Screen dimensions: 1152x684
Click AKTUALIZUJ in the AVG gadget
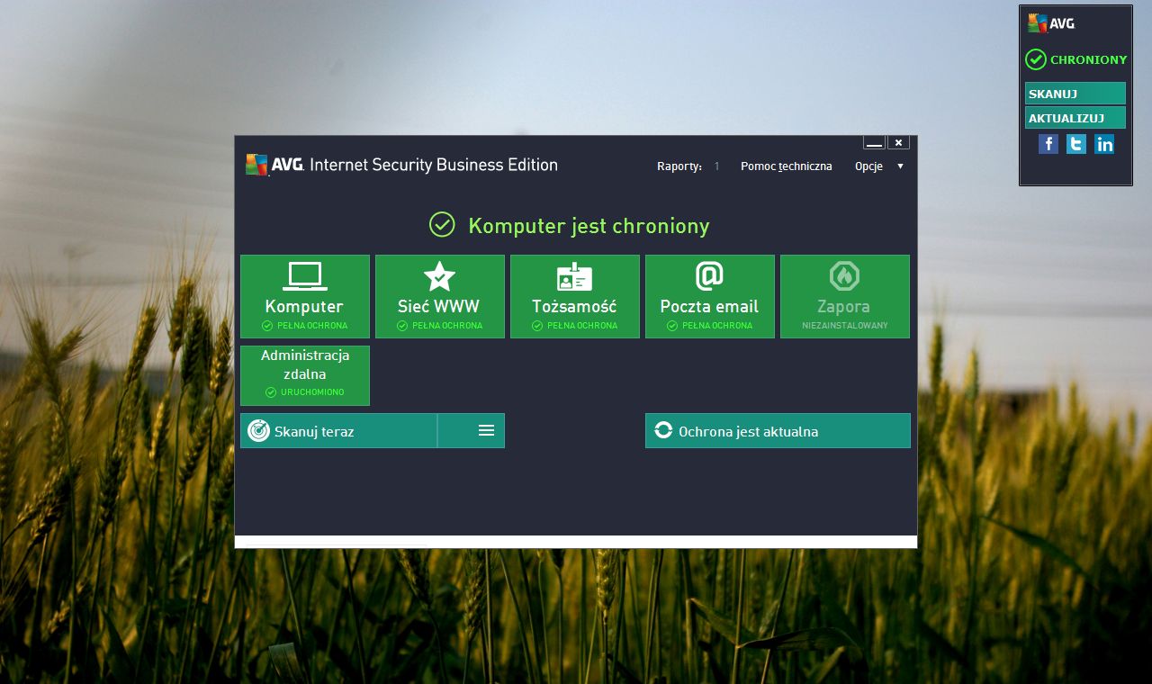pos(1075,118)
